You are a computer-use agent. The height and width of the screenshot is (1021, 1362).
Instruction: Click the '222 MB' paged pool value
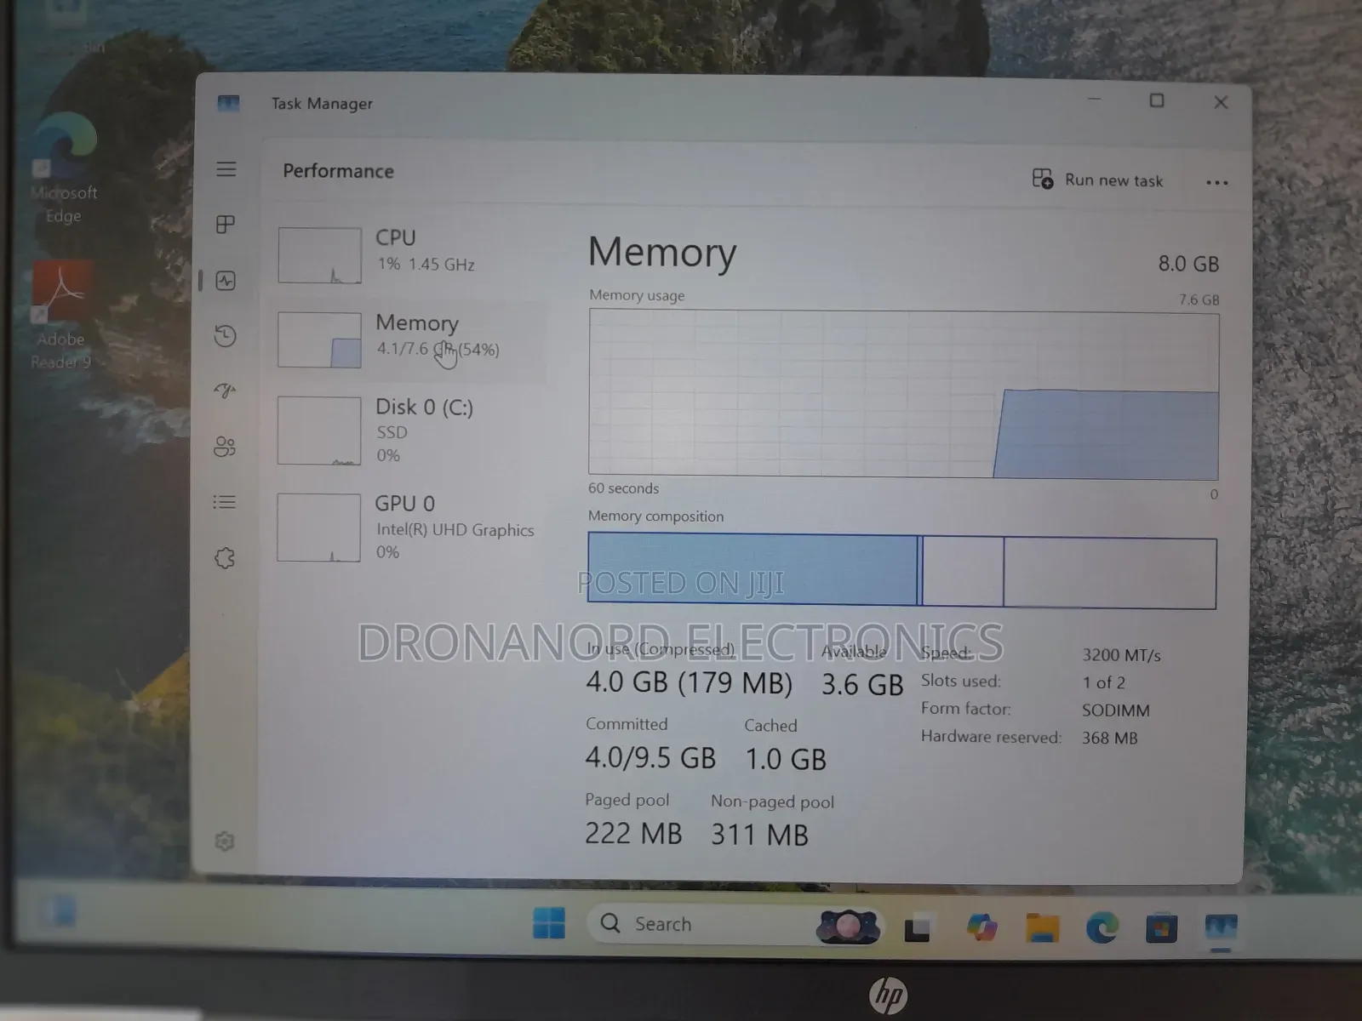633,834
